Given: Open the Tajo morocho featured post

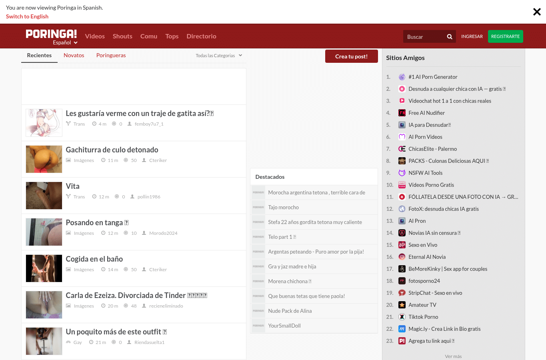Looking at the screenshot, I should coord(284,207).
